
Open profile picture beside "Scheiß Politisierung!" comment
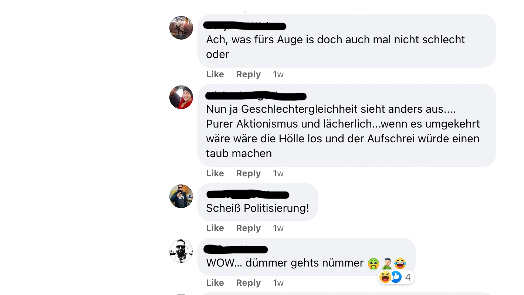(x=181, y=196)
